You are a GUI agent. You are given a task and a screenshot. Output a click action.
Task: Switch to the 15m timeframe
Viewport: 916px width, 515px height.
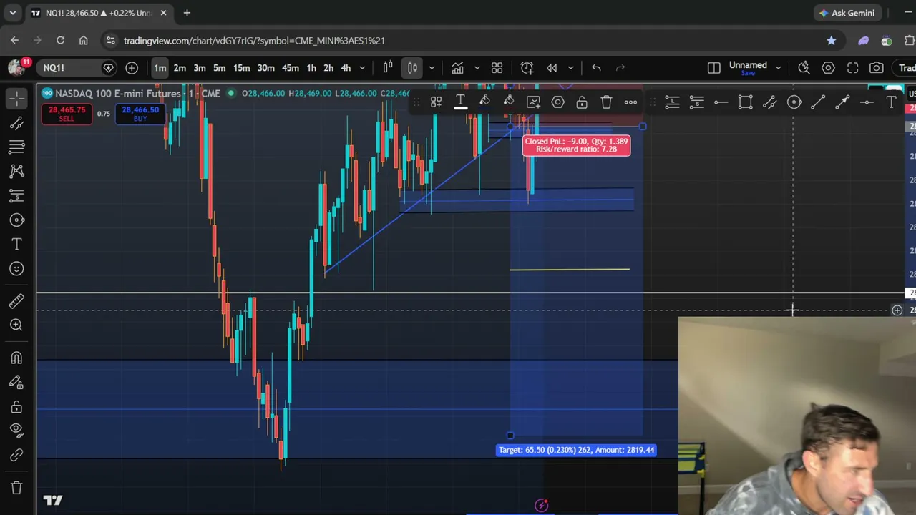tap(242, 68)
